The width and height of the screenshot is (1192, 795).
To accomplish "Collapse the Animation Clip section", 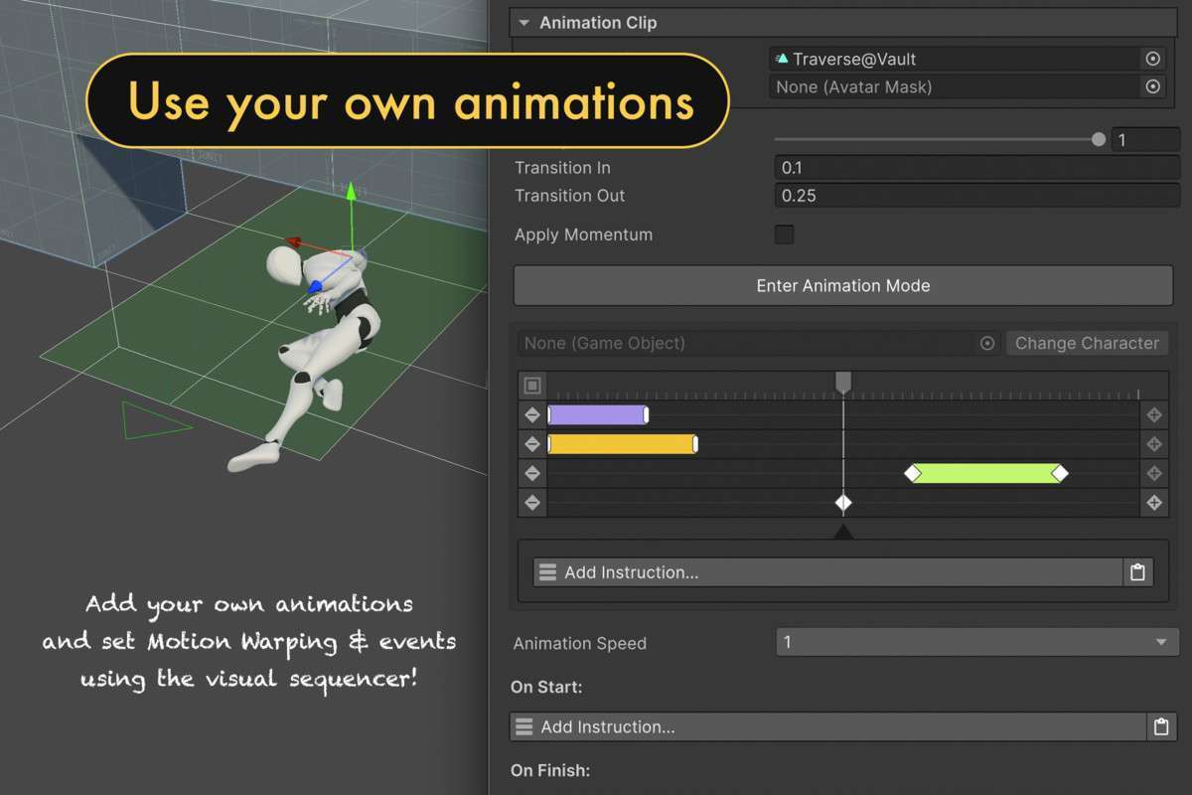I will 522,23.
